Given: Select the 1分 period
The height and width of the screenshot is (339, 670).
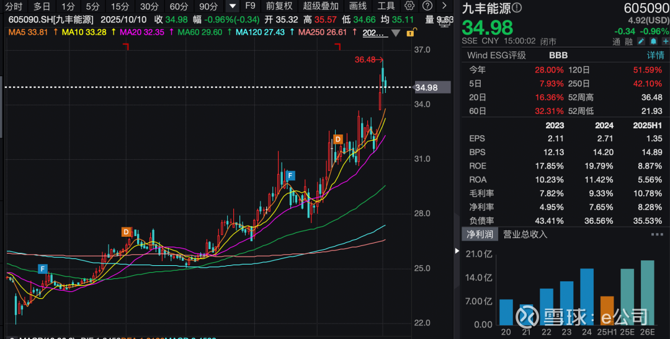Looking at the screenshot, I should coord(68,6).
